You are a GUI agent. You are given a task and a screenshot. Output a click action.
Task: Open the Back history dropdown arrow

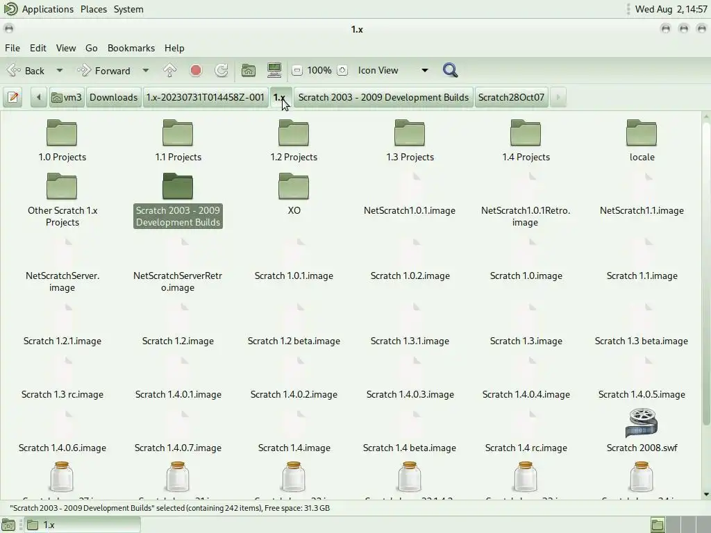60,71
